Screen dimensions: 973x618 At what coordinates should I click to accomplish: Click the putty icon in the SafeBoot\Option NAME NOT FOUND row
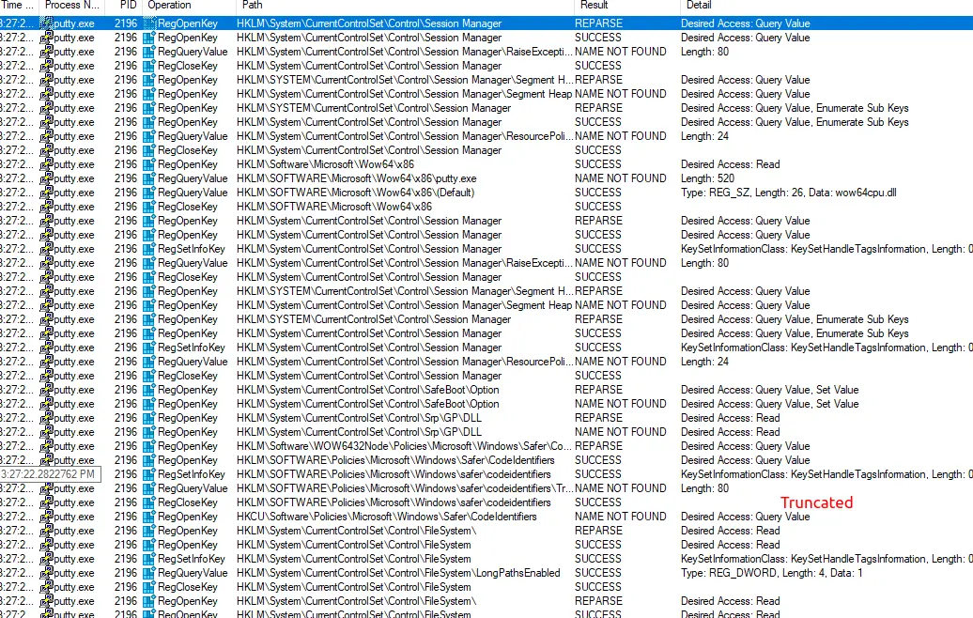pyautogui.click(x=46, y=404)
